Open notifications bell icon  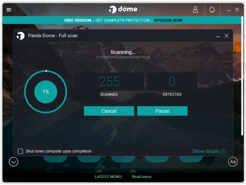pos(212,10)
